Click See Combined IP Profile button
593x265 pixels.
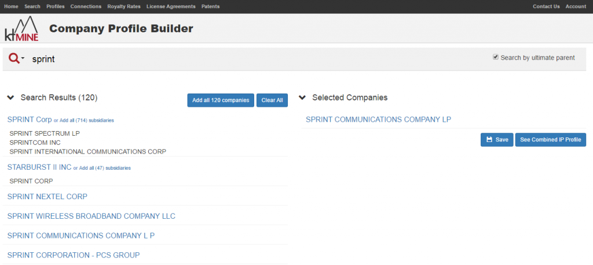click(550, 140)
